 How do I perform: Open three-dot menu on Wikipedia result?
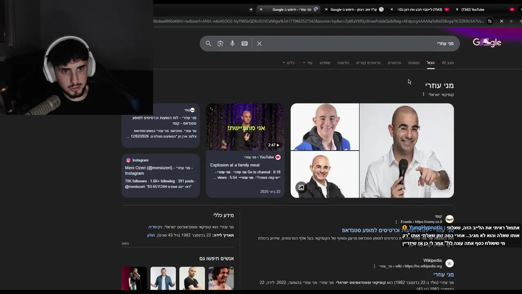point(374,266)
